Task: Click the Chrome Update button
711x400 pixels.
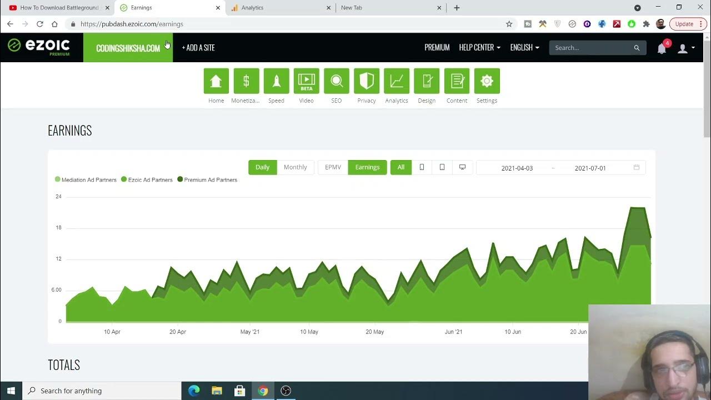Action: coord(684,24)
